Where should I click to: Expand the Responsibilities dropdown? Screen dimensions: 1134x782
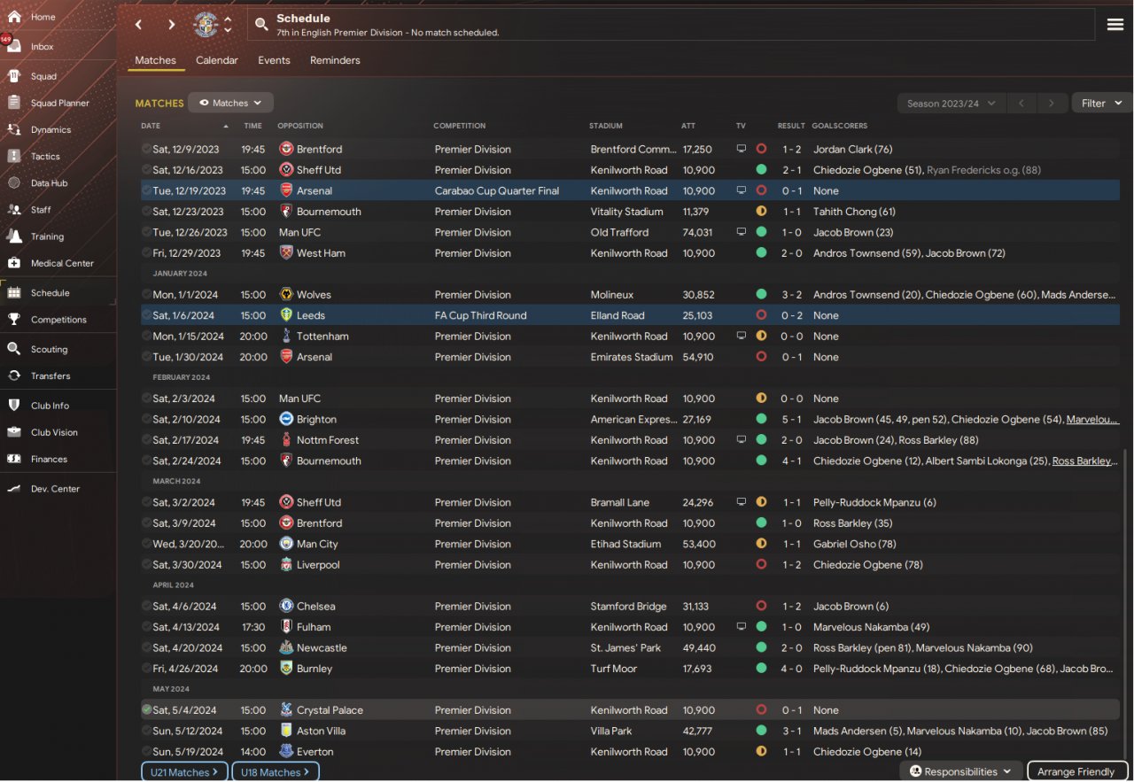pyautogui.click(x=961, y=771)
